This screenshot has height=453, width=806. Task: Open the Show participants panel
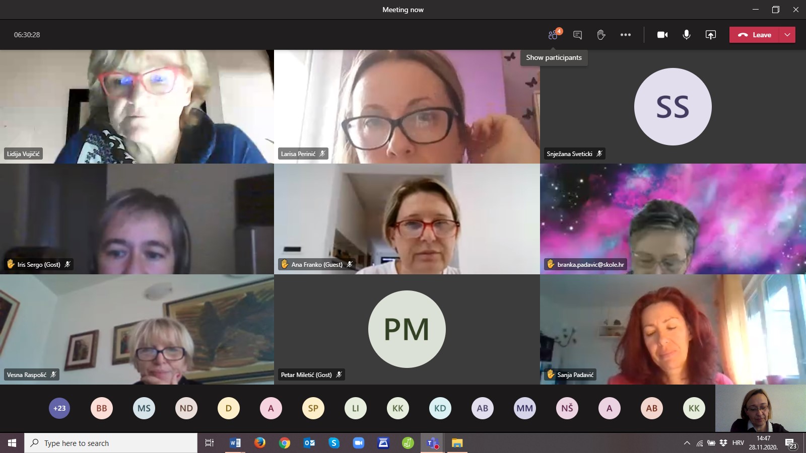click(x=554, y=35)
